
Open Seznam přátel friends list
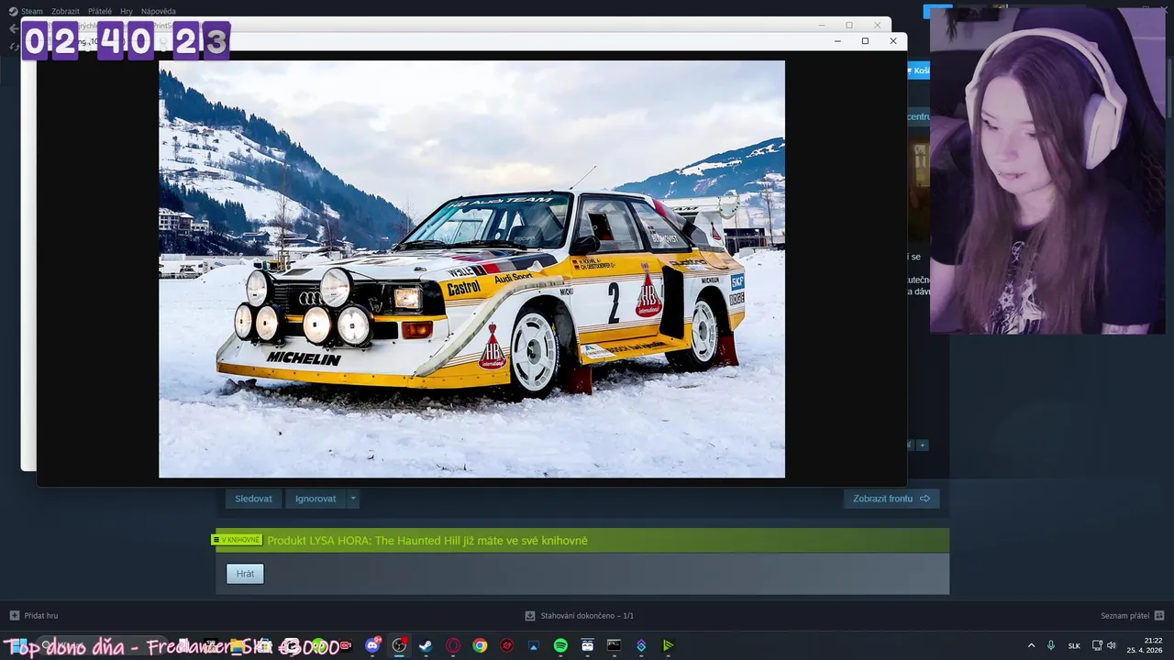(x=1133, y=615)
